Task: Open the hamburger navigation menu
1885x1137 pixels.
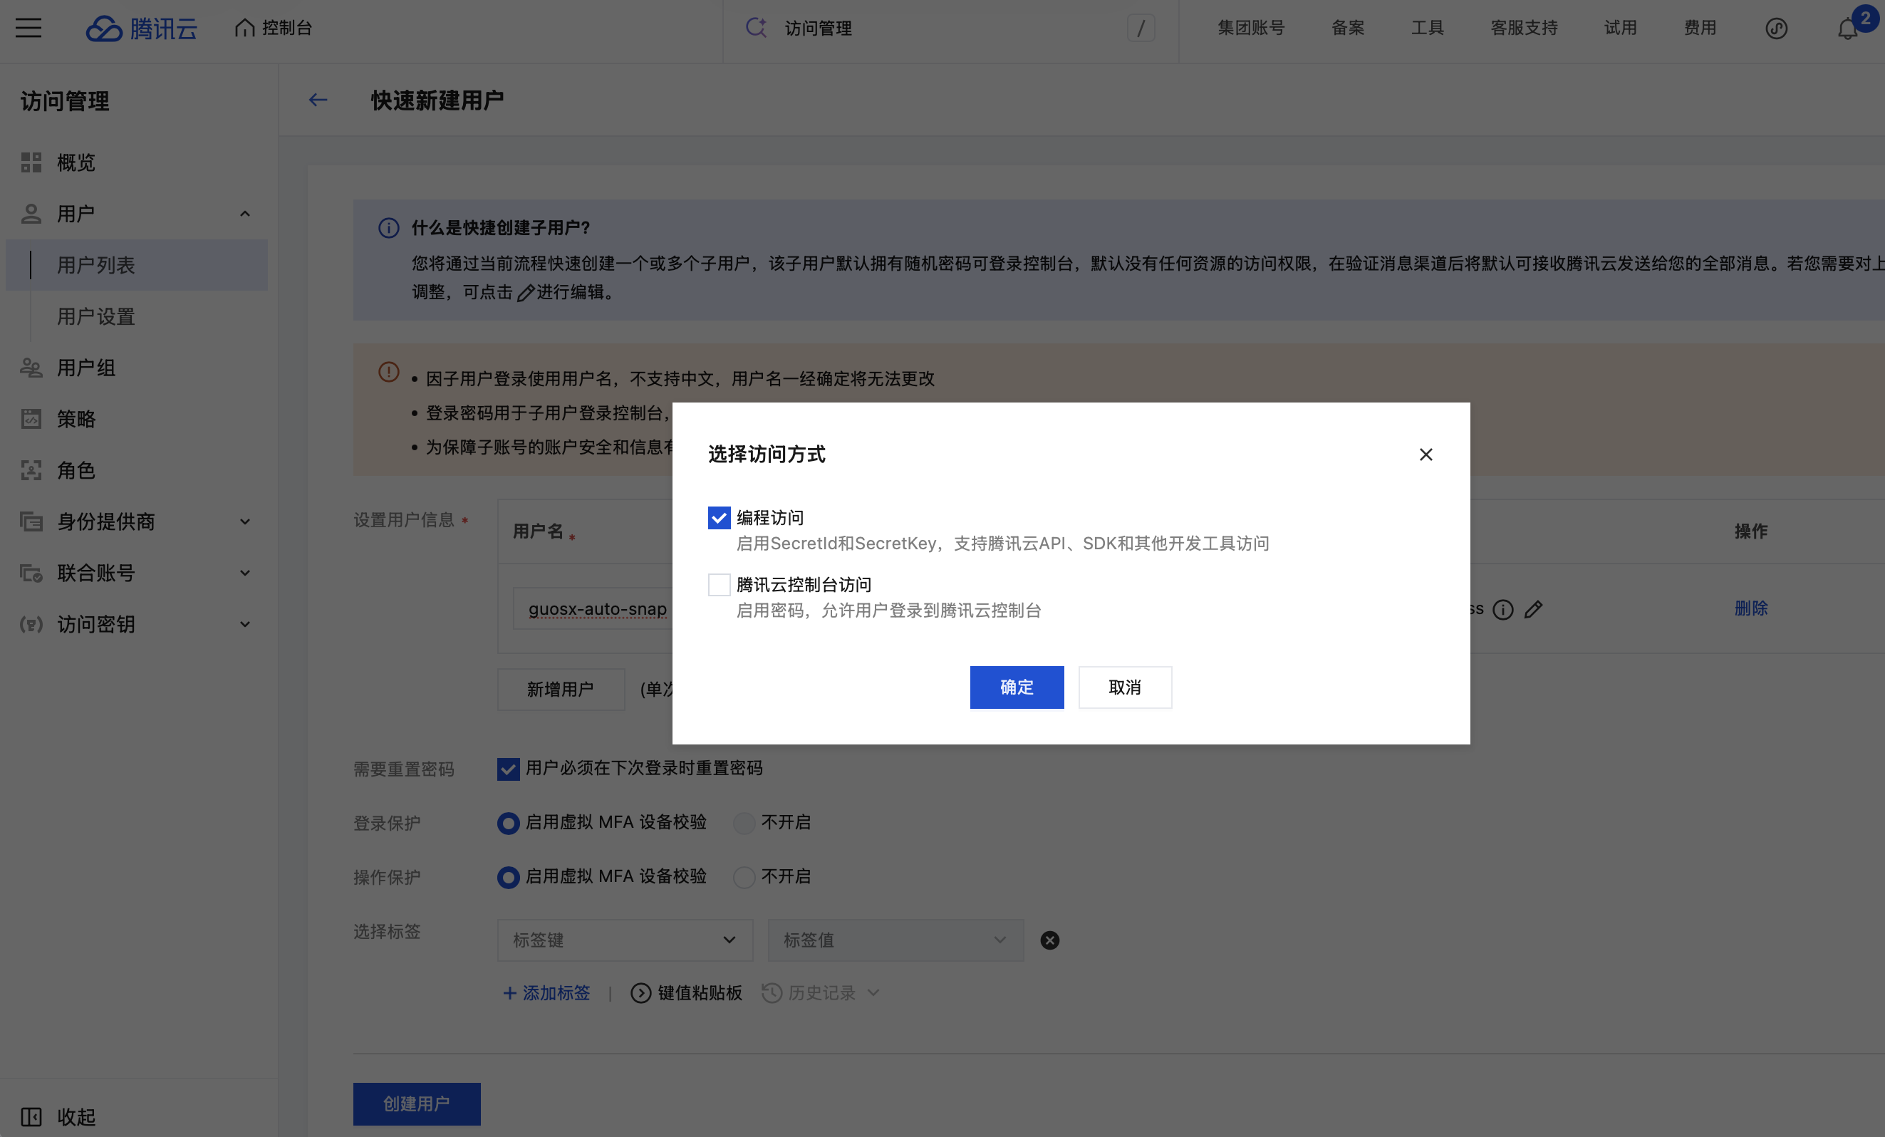Action: click(28, 28)
